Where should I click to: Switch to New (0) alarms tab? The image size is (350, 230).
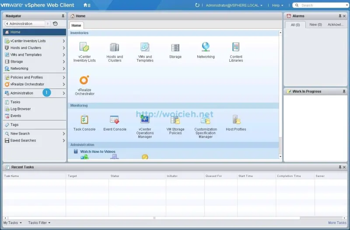315,25
